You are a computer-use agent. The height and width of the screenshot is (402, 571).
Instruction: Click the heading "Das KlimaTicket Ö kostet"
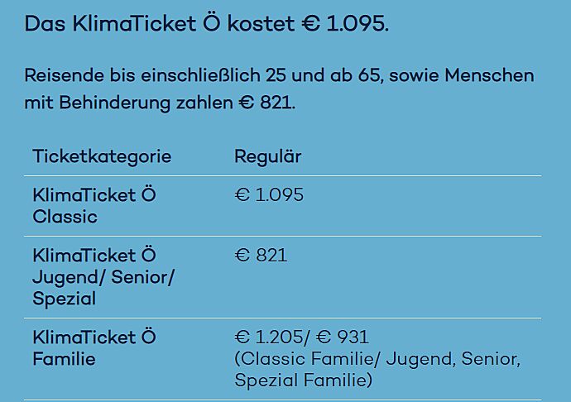pyautogui.click(x=159, y=24)
